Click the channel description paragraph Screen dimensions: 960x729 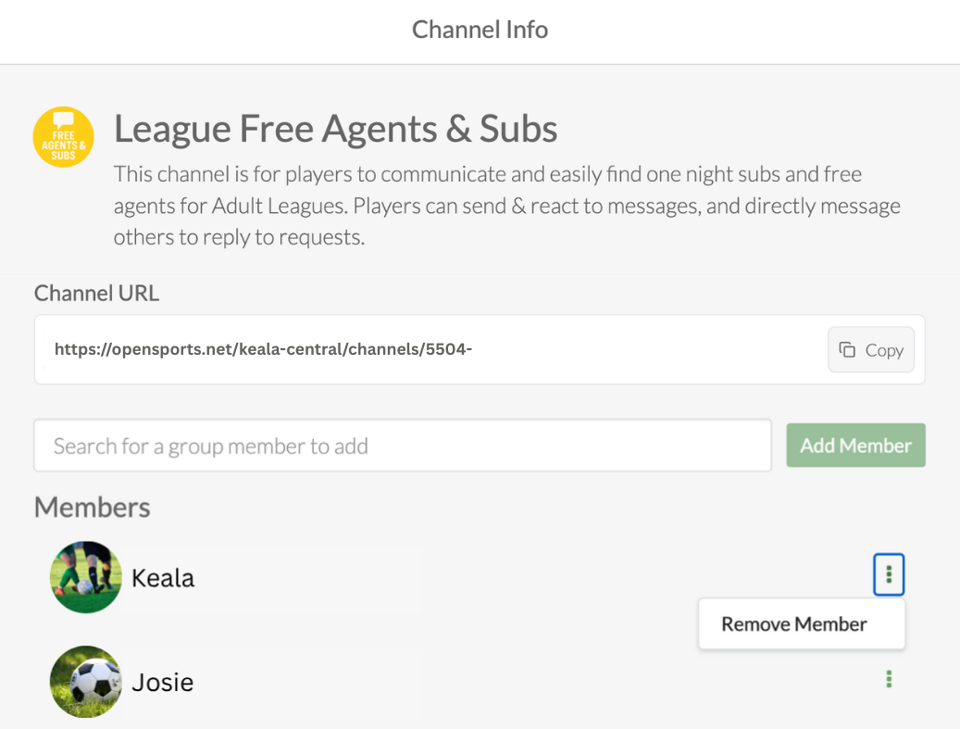[x=507, y=206]
